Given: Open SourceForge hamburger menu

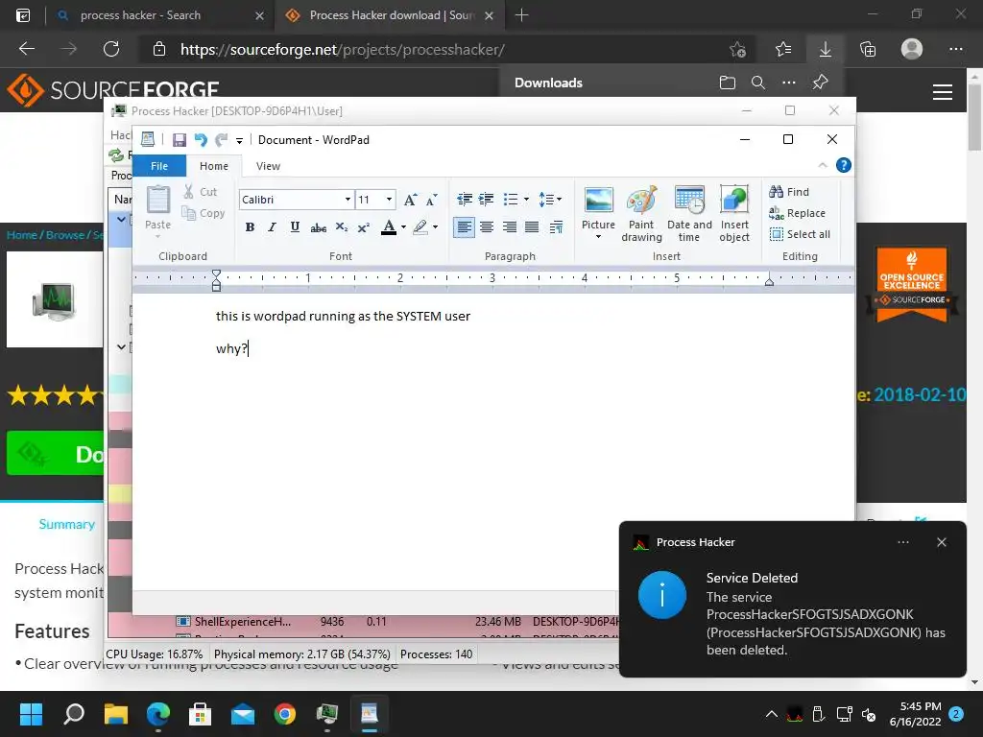Looking at the screenshot, I should click(x=943, y=92).
